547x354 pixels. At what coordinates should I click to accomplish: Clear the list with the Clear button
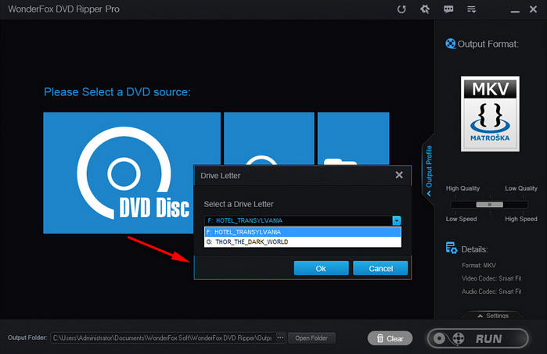coord(390,338)
